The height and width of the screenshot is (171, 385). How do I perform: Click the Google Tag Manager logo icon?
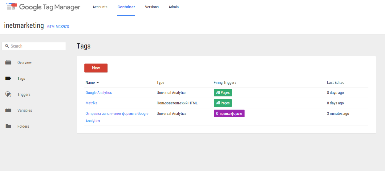coord(12,6)
